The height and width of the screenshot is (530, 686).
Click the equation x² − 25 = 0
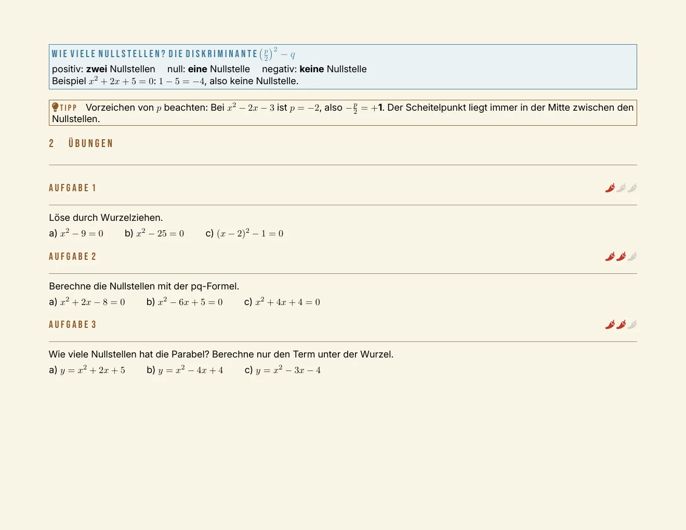(x=160, y=233)
